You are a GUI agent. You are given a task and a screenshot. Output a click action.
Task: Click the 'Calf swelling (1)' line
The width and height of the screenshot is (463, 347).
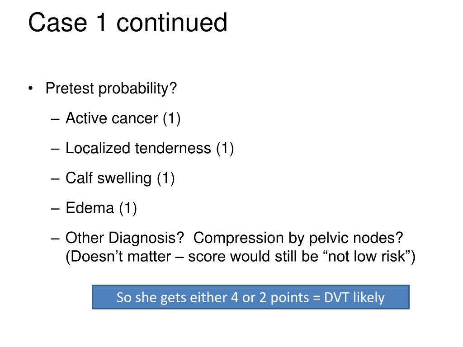120,178
